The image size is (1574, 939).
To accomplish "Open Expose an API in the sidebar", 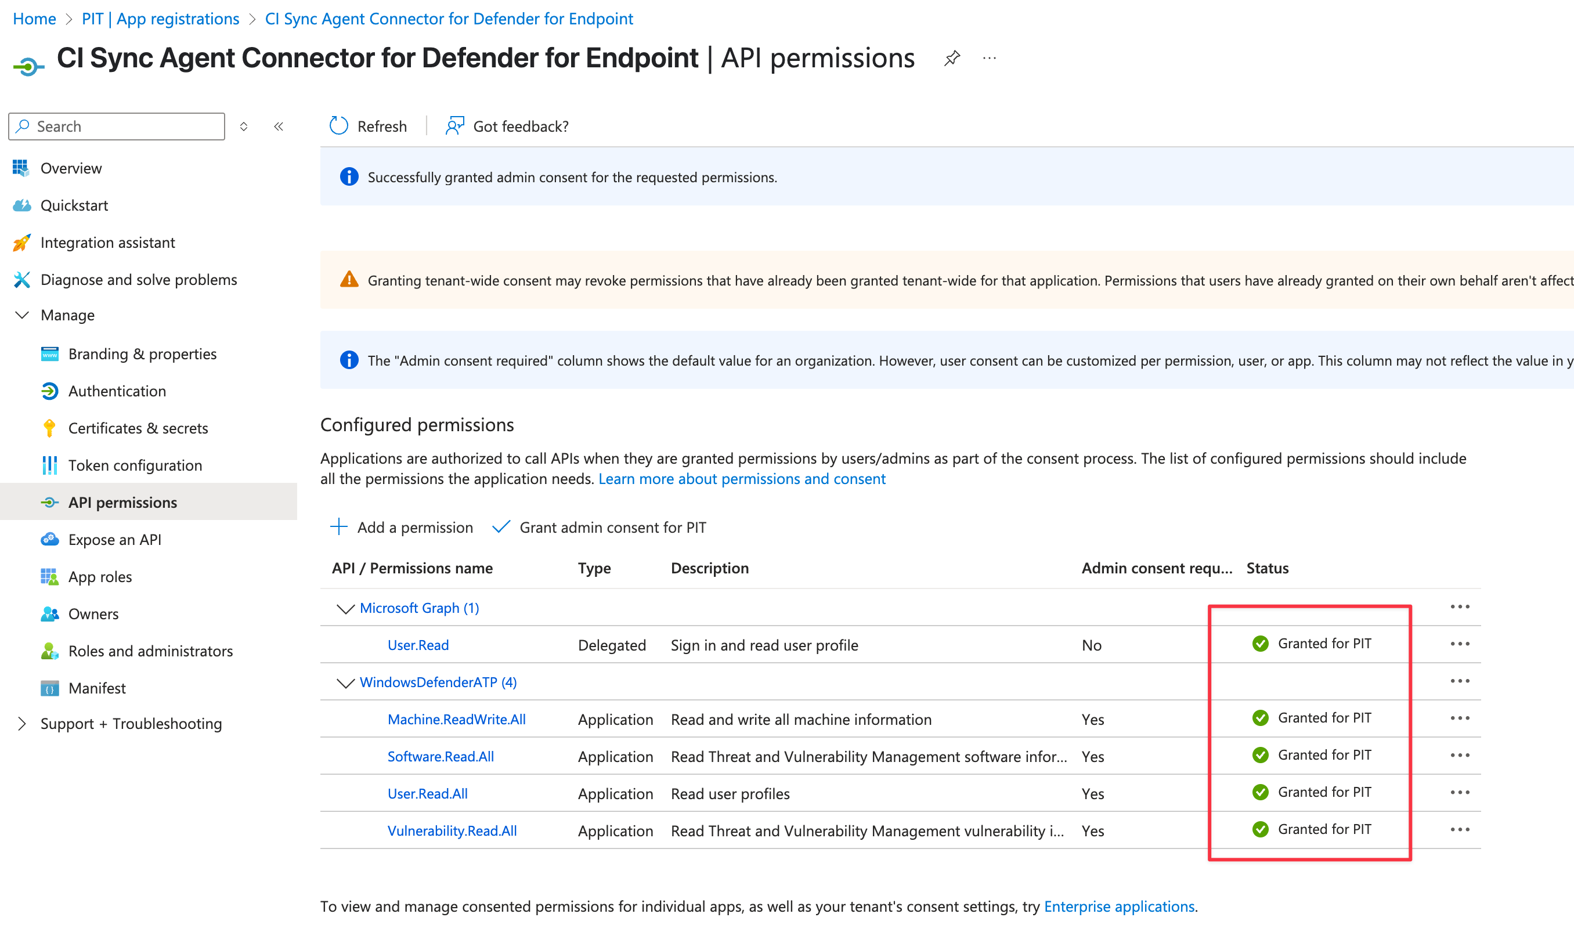I will pos(114,540).
